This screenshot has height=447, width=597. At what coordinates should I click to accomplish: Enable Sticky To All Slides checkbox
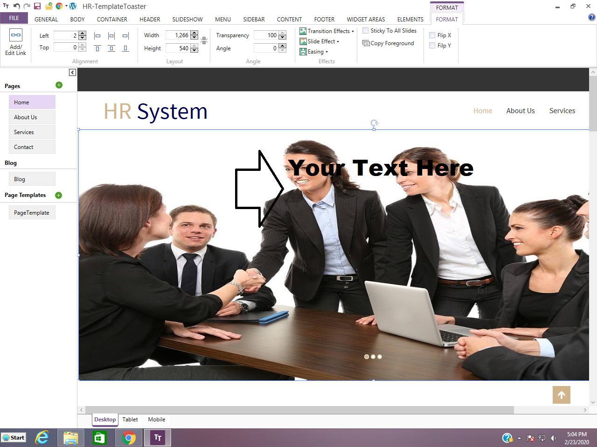[x=366, y=31]
